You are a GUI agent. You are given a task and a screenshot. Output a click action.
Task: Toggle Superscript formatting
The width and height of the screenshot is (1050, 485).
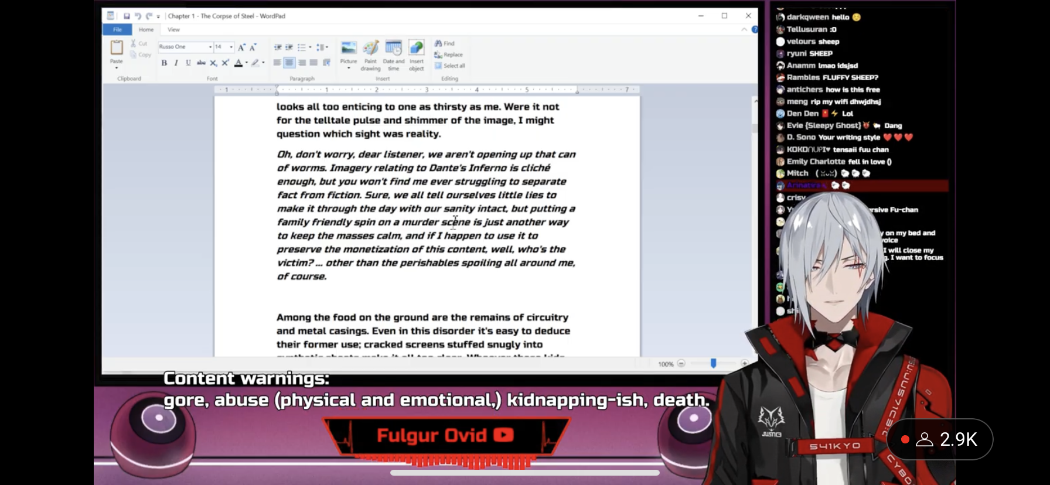(225, 63)
